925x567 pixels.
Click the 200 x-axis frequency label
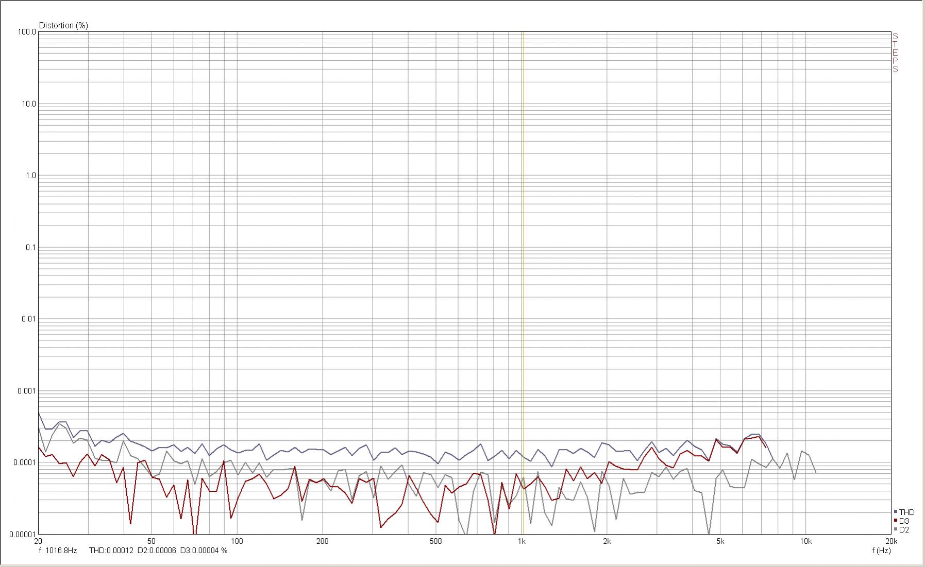pos(322,541)
